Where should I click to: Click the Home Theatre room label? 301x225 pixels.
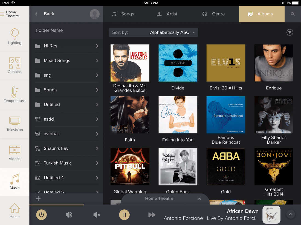pyautogui.click(x=12, y=14)
